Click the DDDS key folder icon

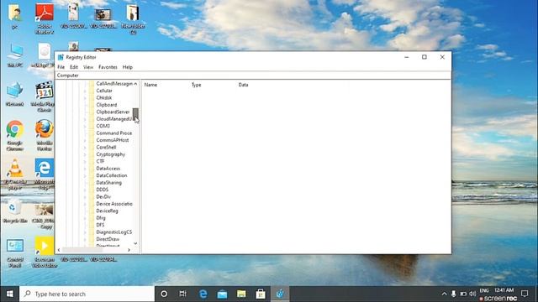pyautogui.click(x=92, y=190)
